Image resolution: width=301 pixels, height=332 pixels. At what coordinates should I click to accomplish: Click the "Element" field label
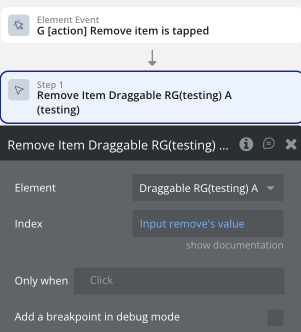(35, 188)
